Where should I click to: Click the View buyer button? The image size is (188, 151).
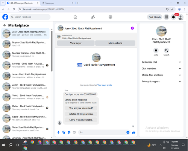point(76,43)
